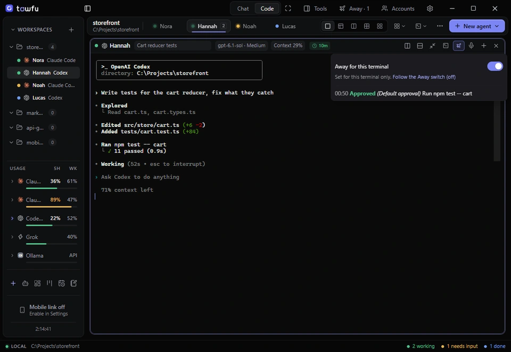The width and height of the screenshot is (511, 352).
Task: Open the kanban columns icon in sidebar
Action: coord(49,284)
